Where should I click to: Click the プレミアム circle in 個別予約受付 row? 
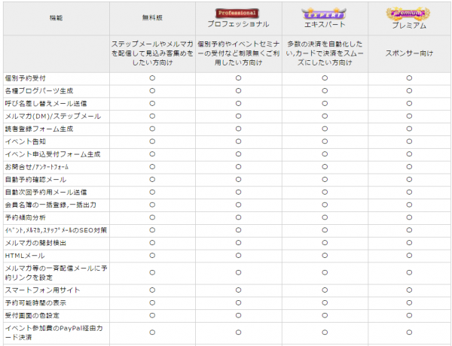[x=409, y=78]
